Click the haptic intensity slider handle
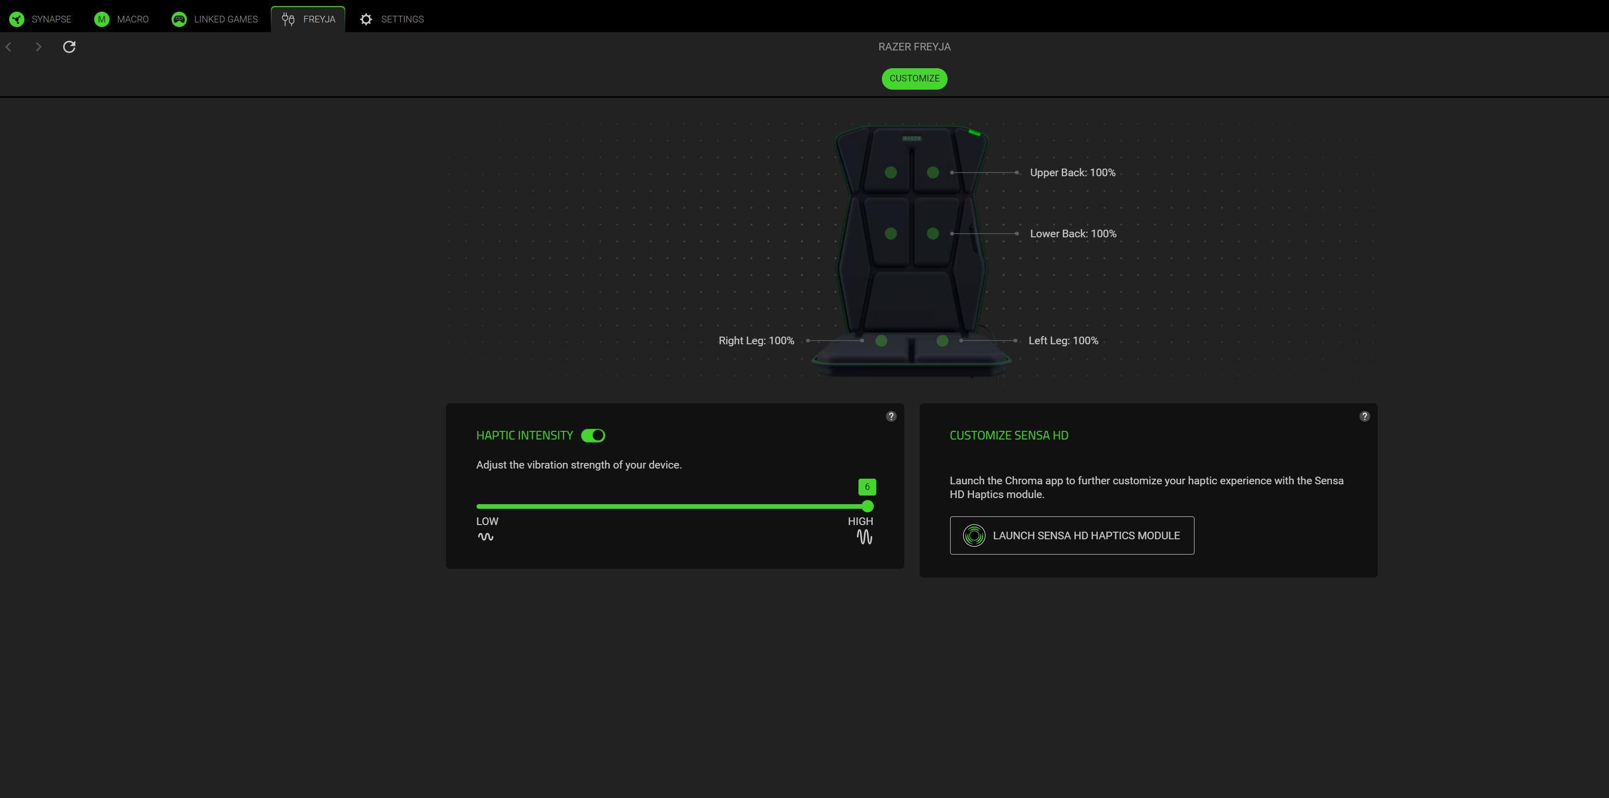The image size is (1609, 798). [x=867, y=506]
